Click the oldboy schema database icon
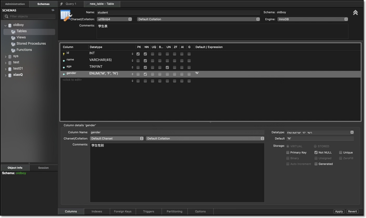 coord(10,25)
